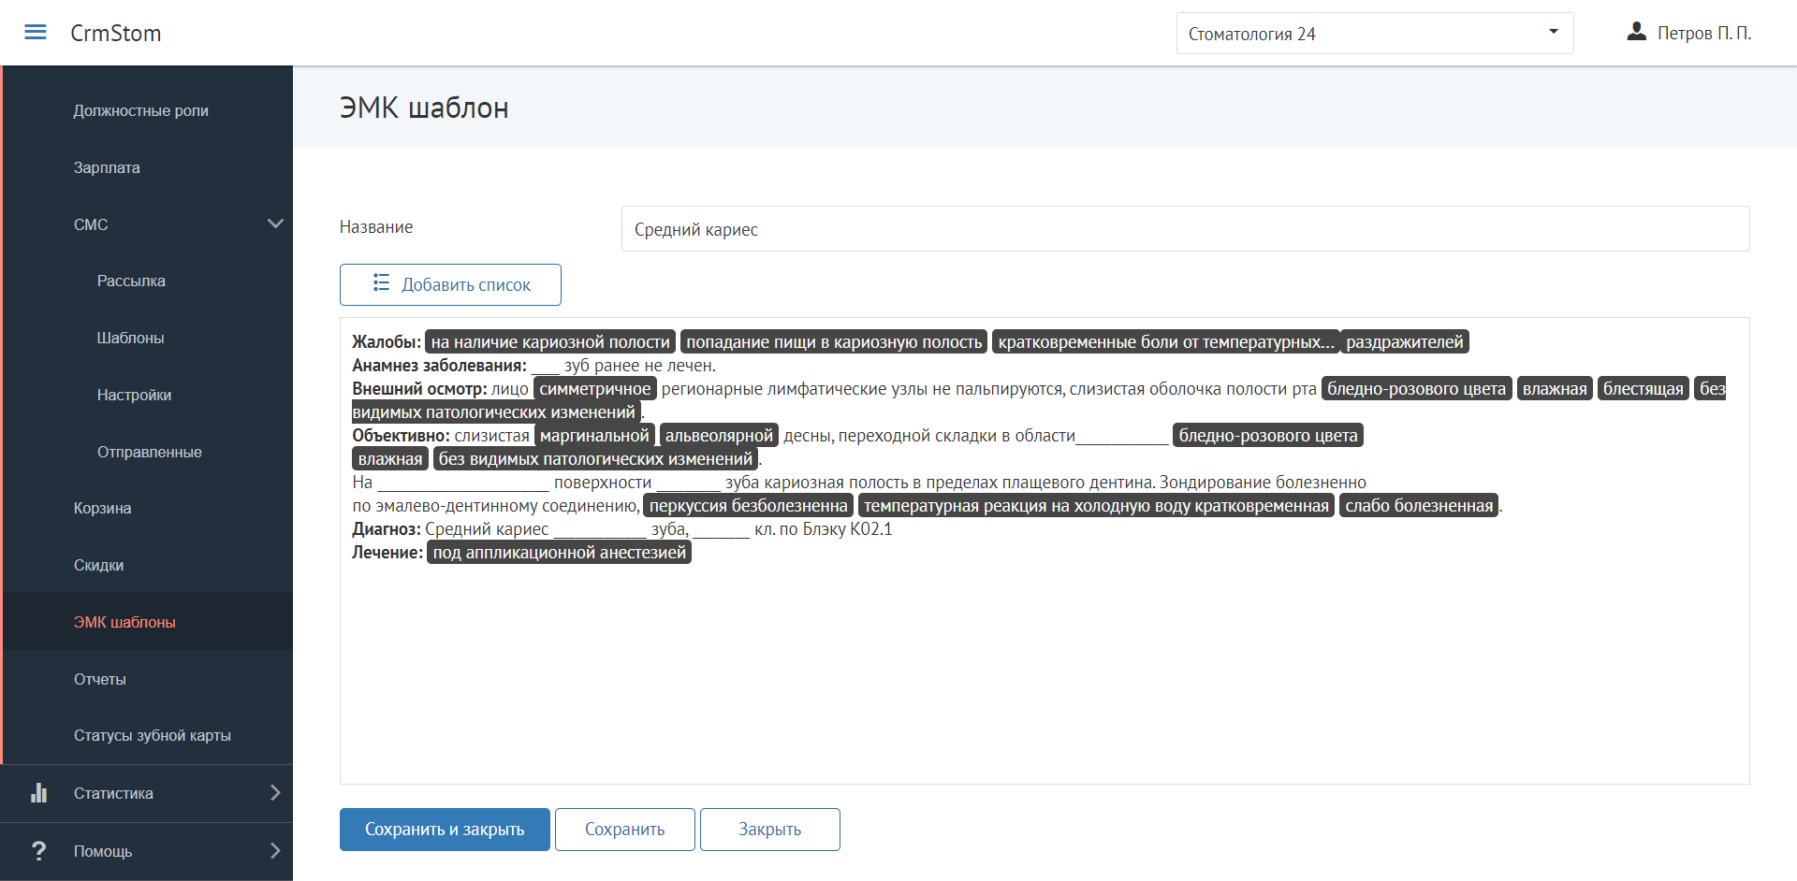Open the Корзина menu item
The width and height of the screenshot is (1797, 881).
(x=102, y=508)
